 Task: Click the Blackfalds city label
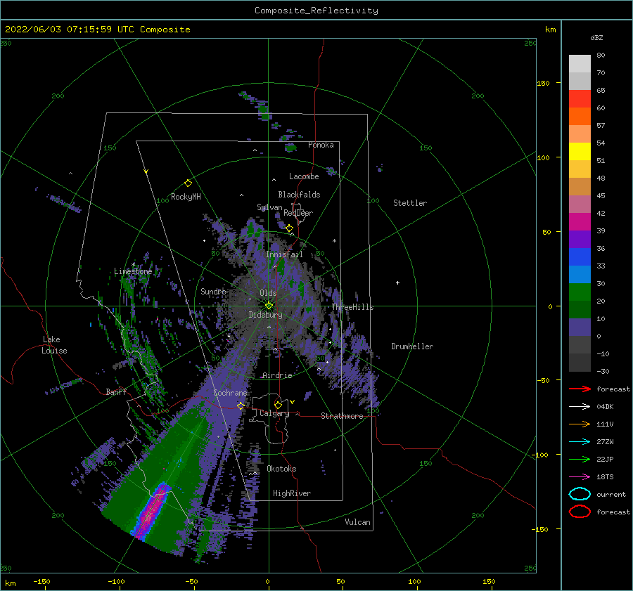click(x=299, y=195)
